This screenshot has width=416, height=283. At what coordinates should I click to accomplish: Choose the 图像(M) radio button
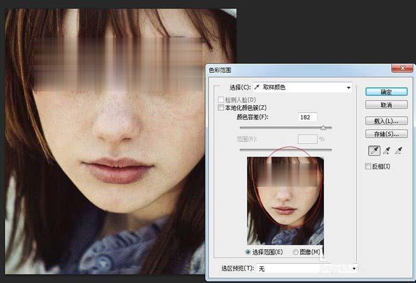pos(295,252)
